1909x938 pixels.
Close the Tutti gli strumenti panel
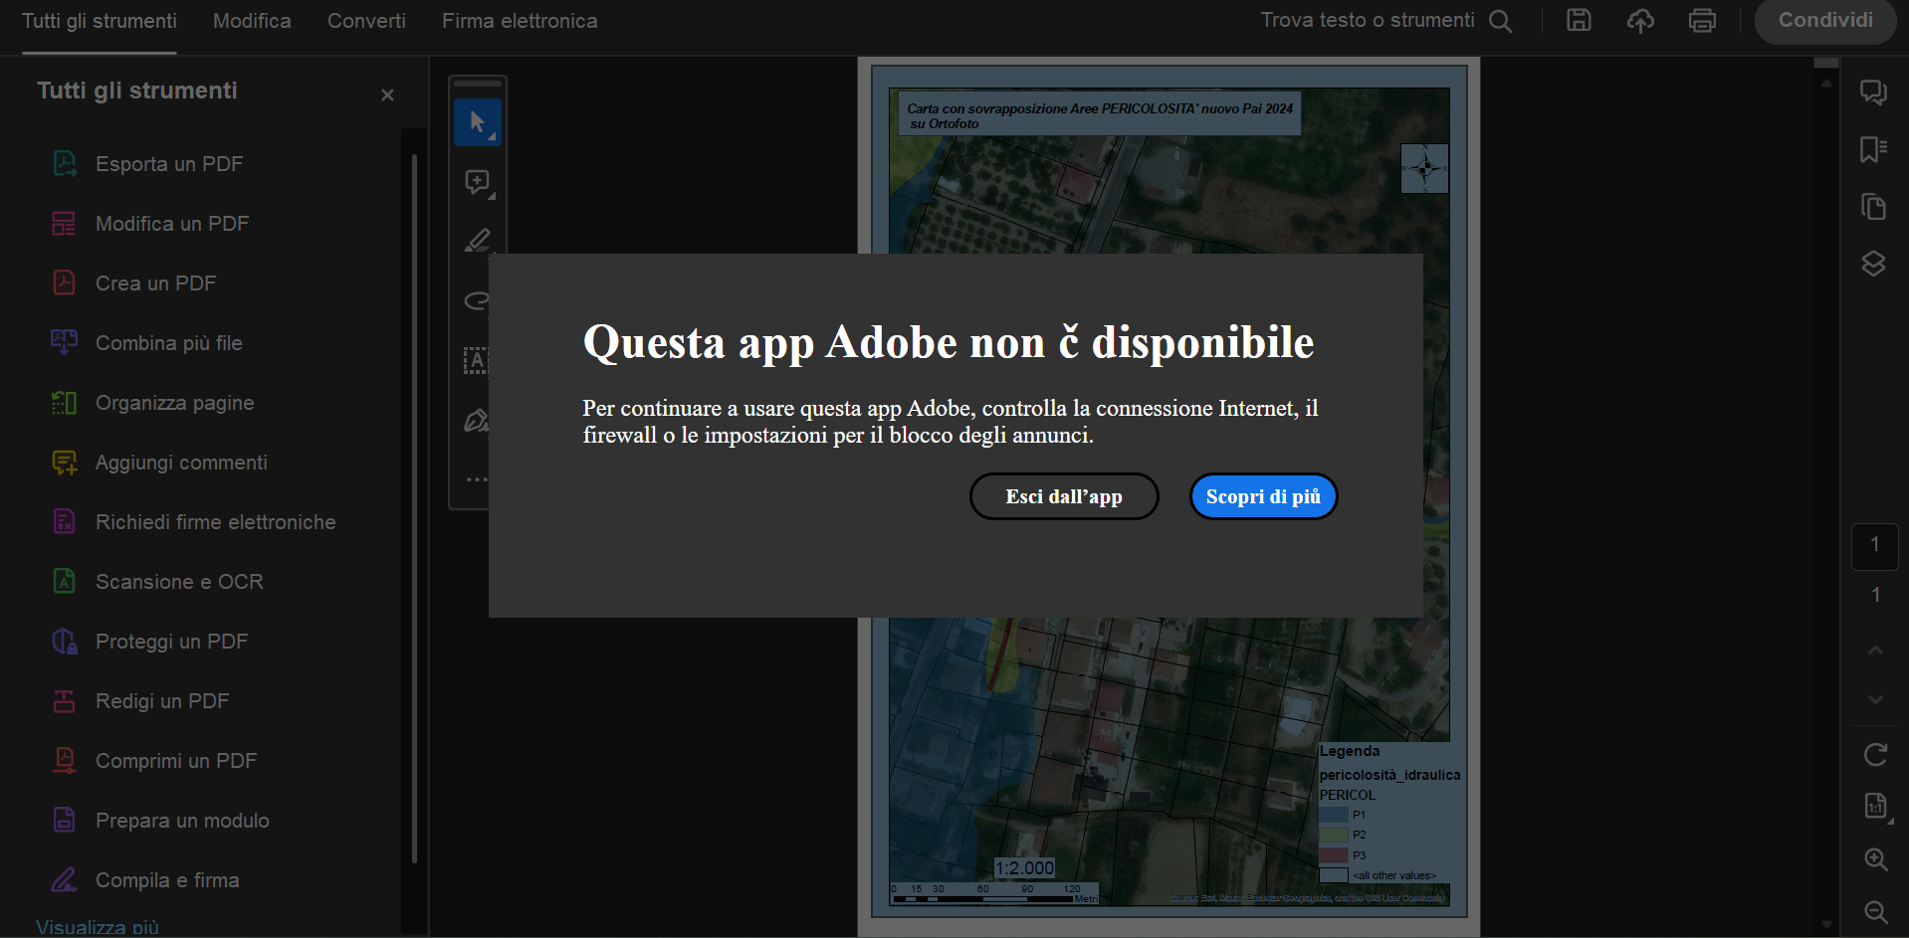387,94
